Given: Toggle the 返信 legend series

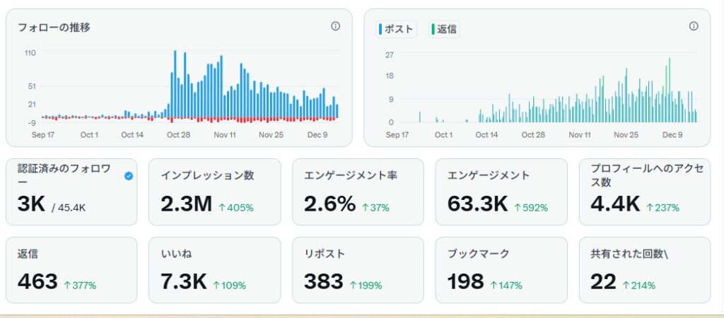Looking at the screenshot, I should click(x=445, y=30).
